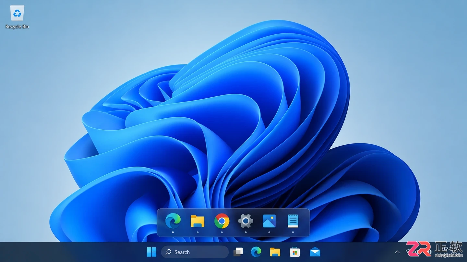
Task: Launch Microsoft Edge from the taskbar
Action: (x=256, y=252)
